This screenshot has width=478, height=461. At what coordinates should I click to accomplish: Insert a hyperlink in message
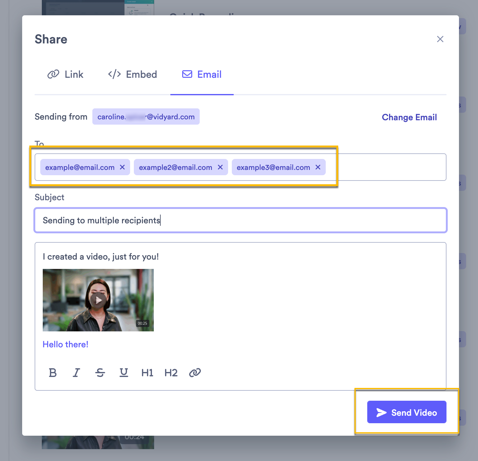195,373
